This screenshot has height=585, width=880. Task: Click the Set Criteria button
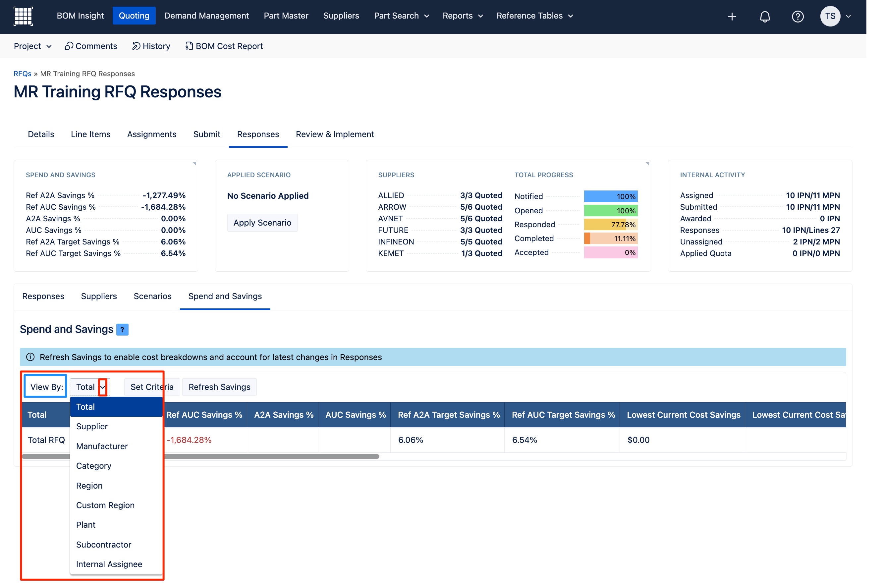[152, 387]
